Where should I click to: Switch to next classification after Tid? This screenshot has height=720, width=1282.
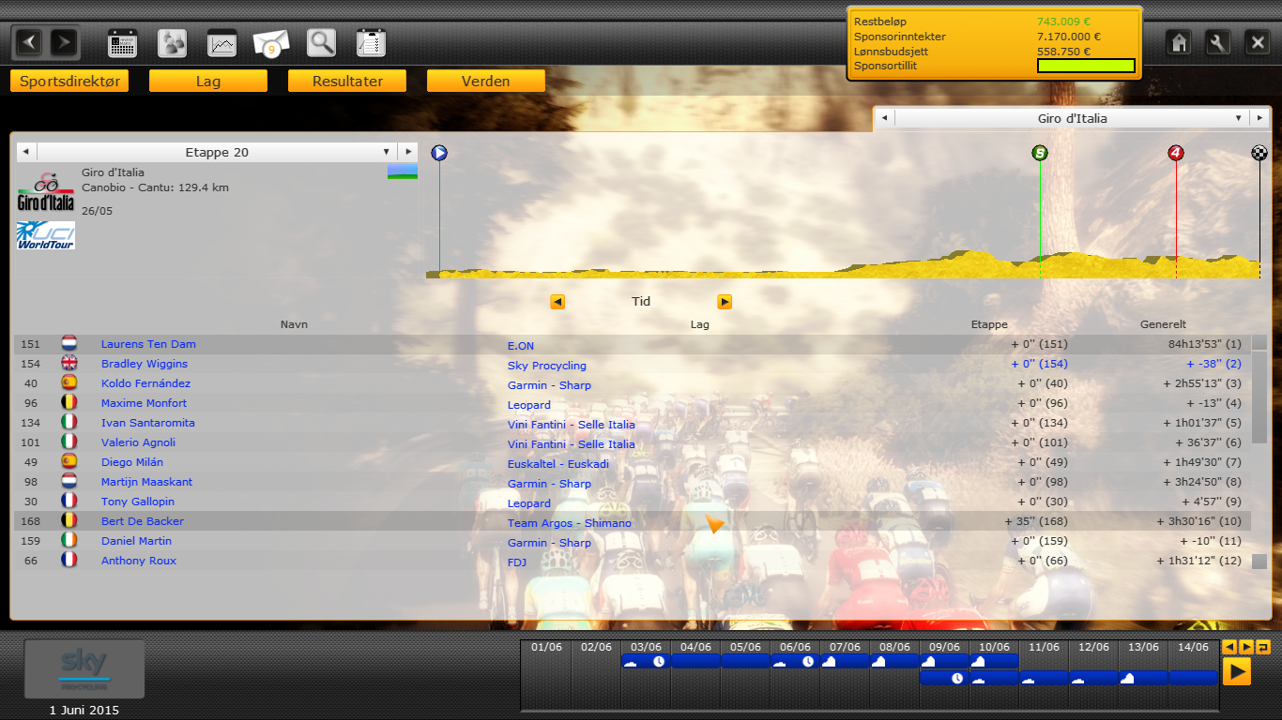tap(724, 302)
